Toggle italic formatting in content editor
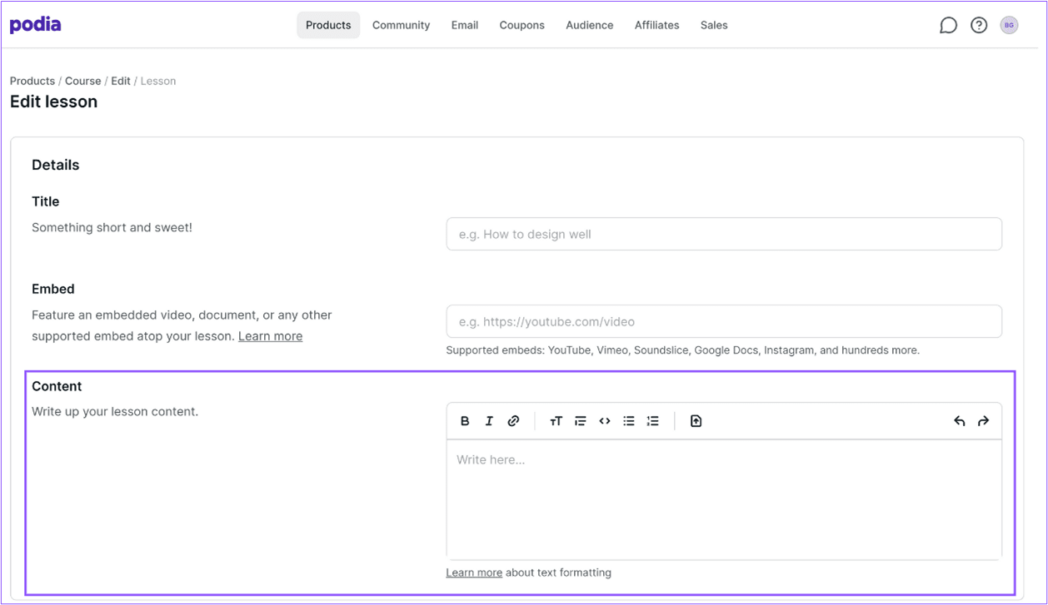 (x=489, y=421)
